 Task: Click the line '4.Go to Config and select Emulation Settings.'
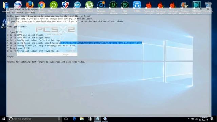[34, 40]
